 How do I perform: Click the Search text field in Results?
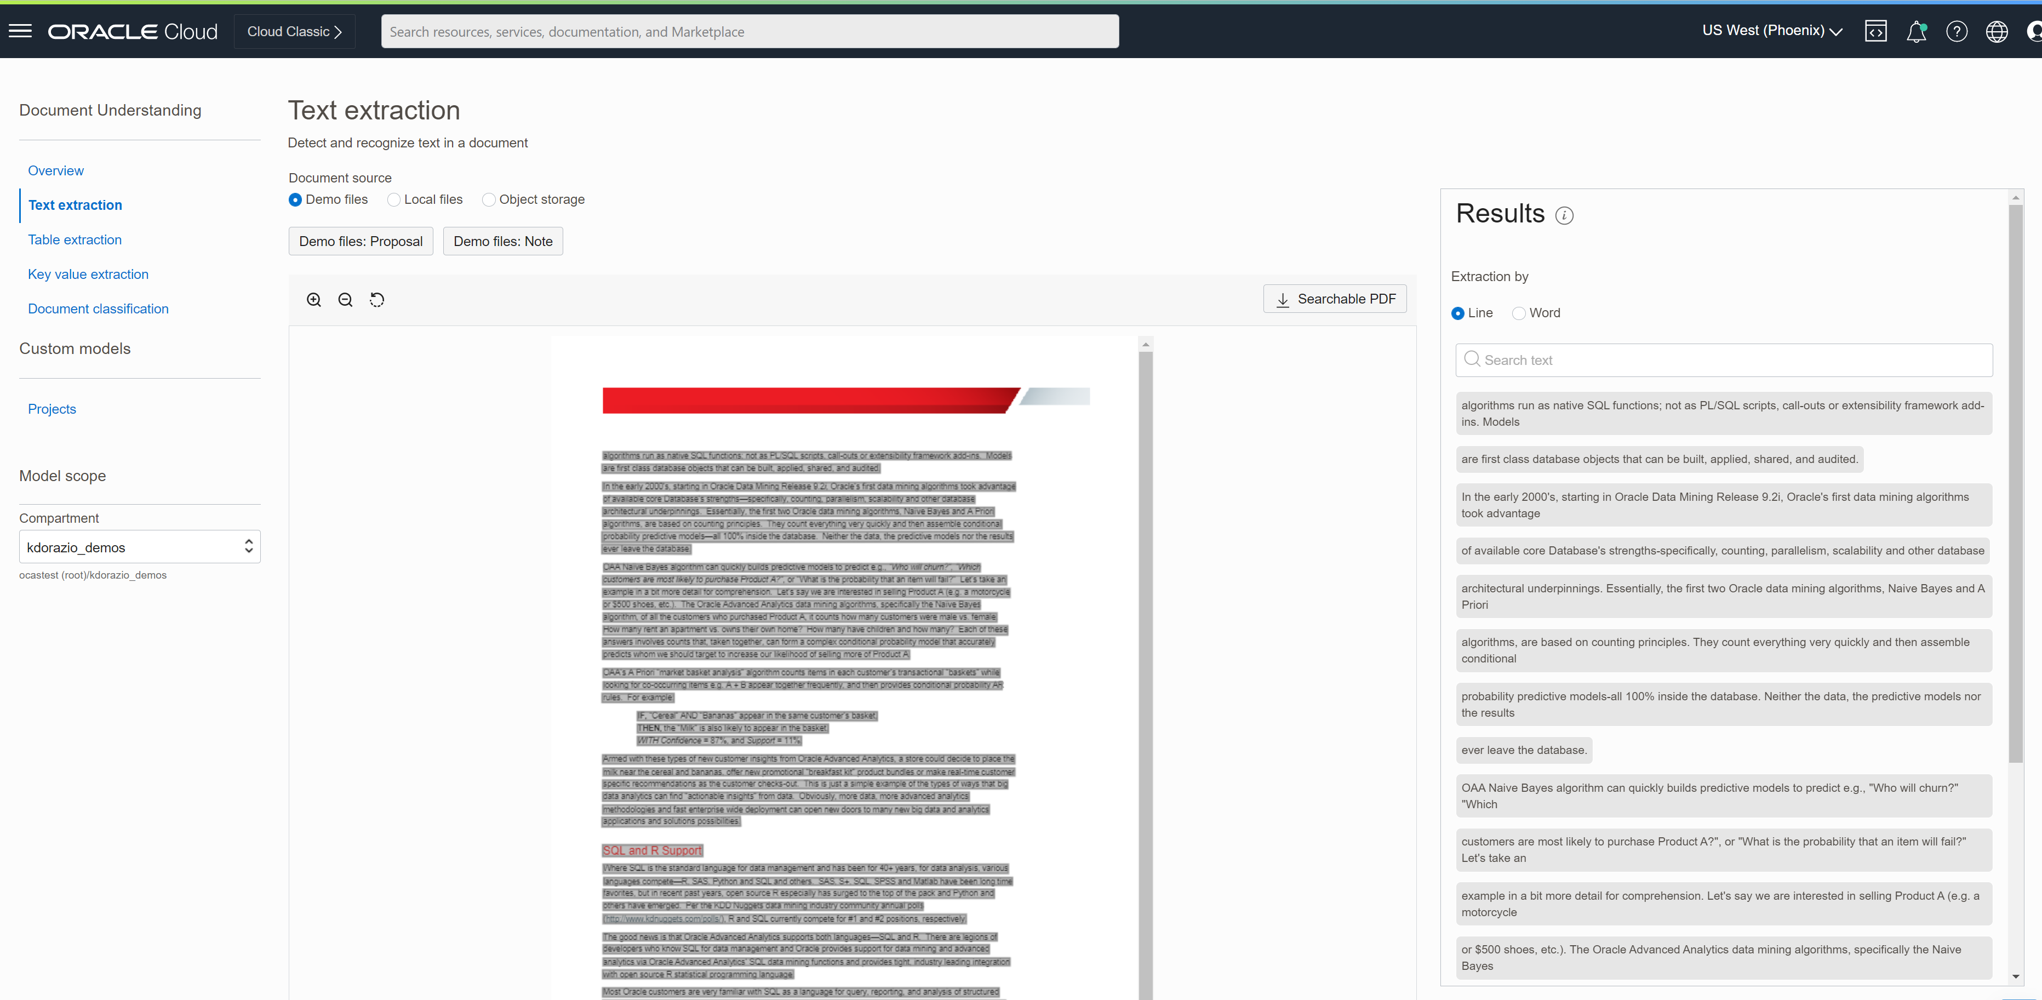[x=1724, y=360]
